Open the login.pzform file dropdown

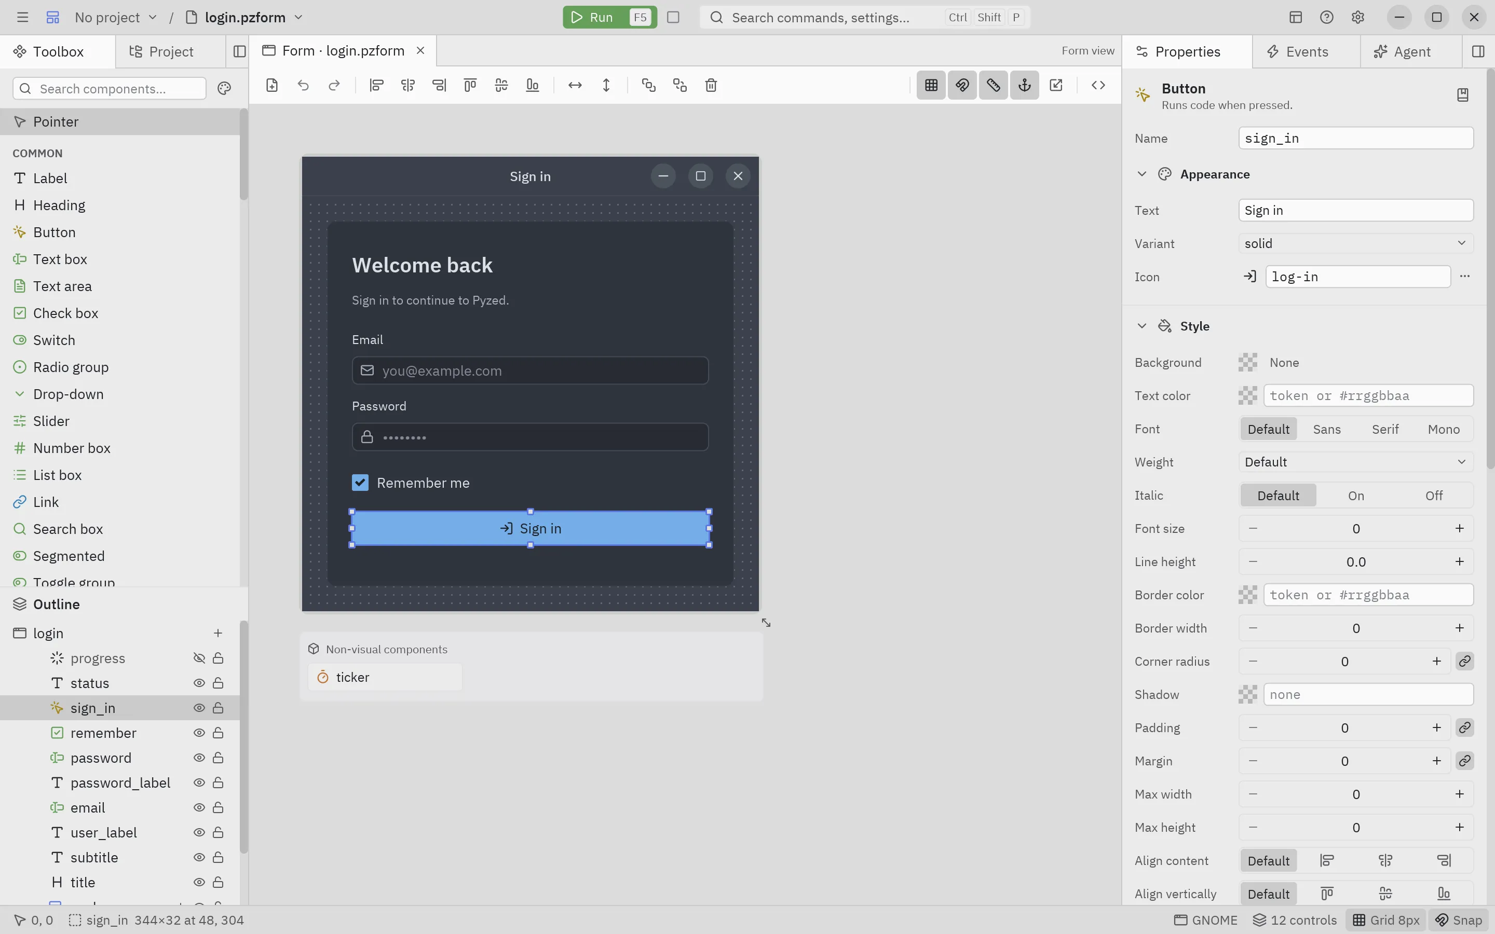244,17
